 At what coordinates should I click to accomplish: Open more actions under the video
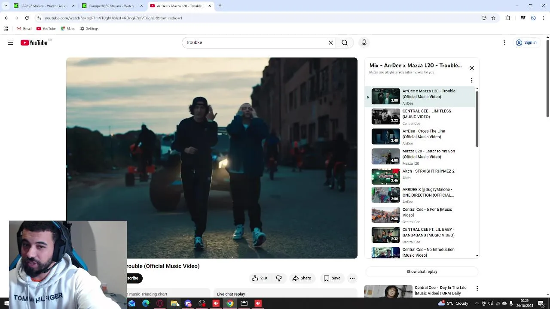(352, 278)
